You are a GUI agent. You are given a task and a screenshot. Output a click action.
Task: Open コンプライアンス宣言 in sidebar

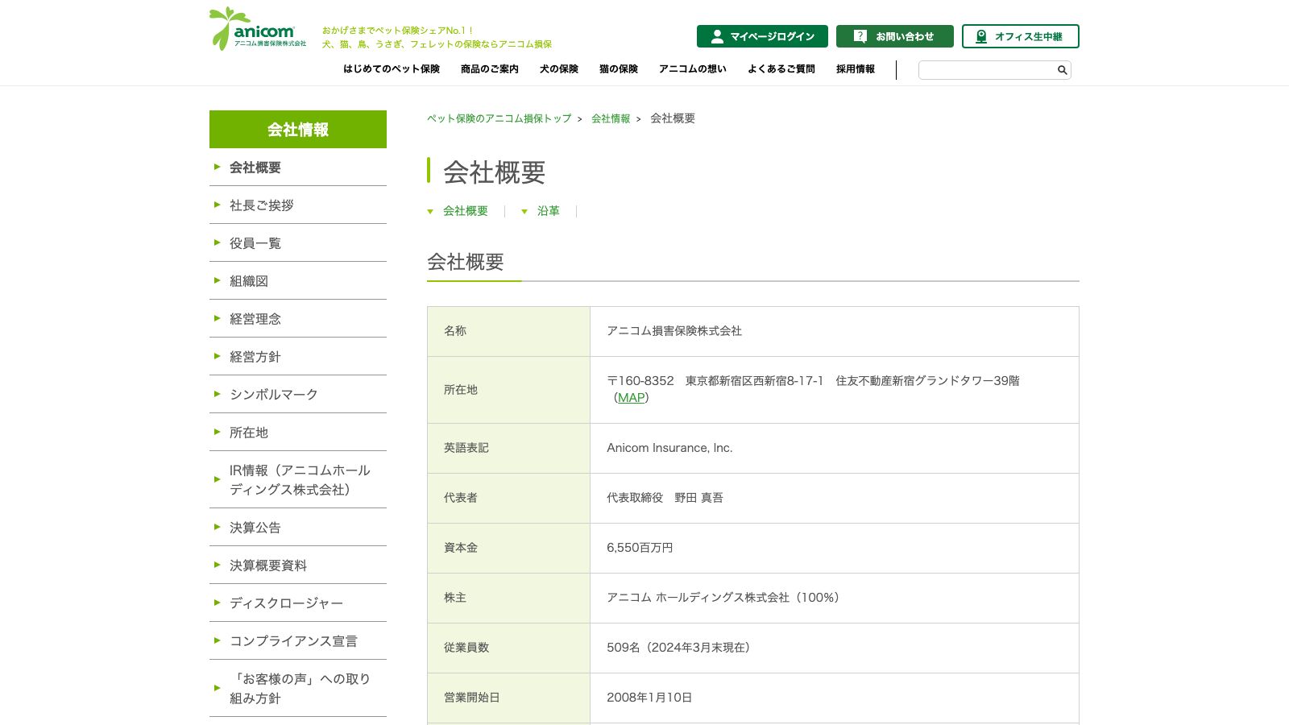(x=298, y=641)
